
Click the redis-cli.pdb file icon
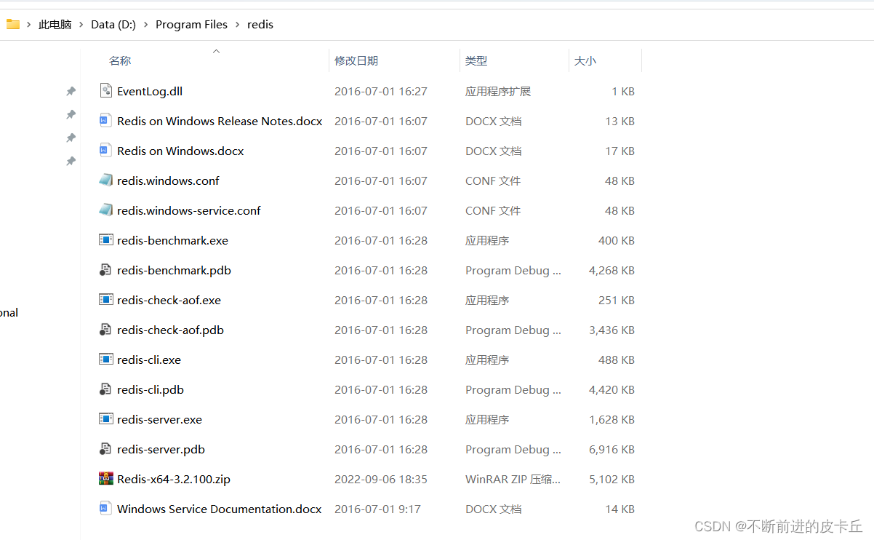[106, 389]
